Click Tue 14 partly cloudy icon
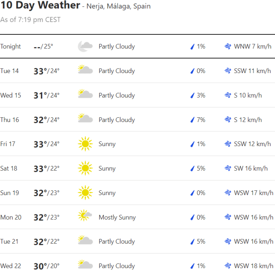 click(x=85, y=70)
